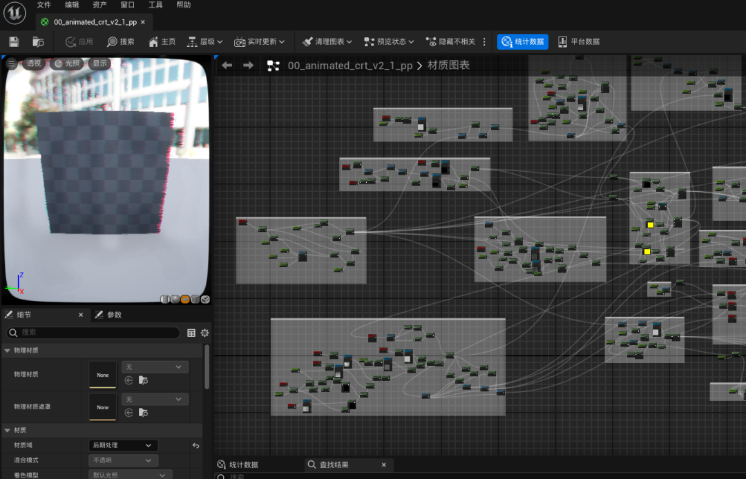Image resolution: width=746 pixels, height=479 pixels.
Task: Click the save material floppy-disk icon
Action: pyautogui.click(x=14, y=42)
